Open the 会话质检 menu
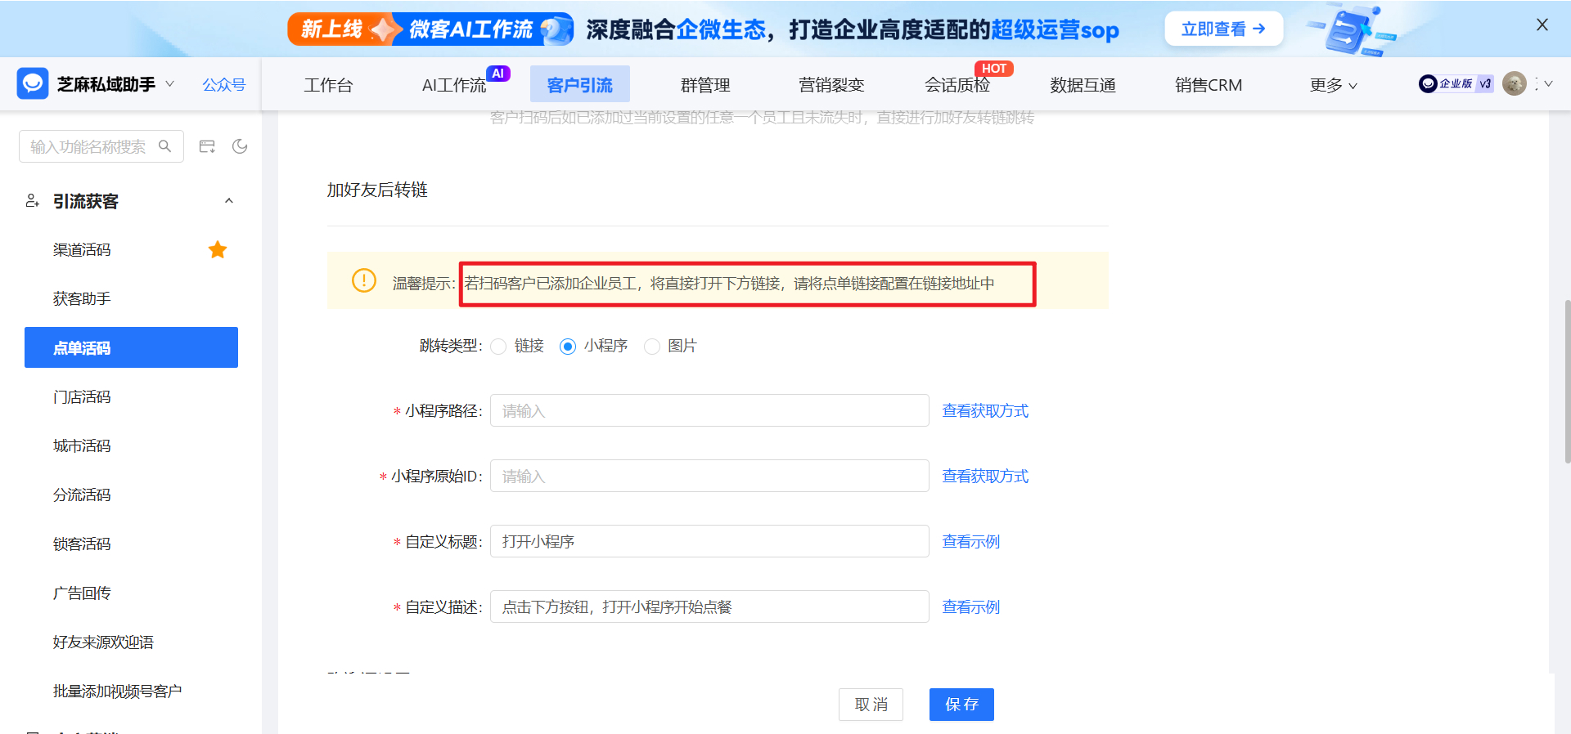 point(957,85)
